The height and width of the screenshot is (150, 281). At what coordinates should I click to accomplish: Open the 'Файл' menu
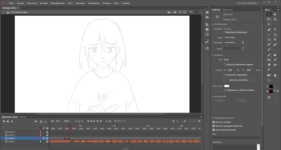[11, 3]
